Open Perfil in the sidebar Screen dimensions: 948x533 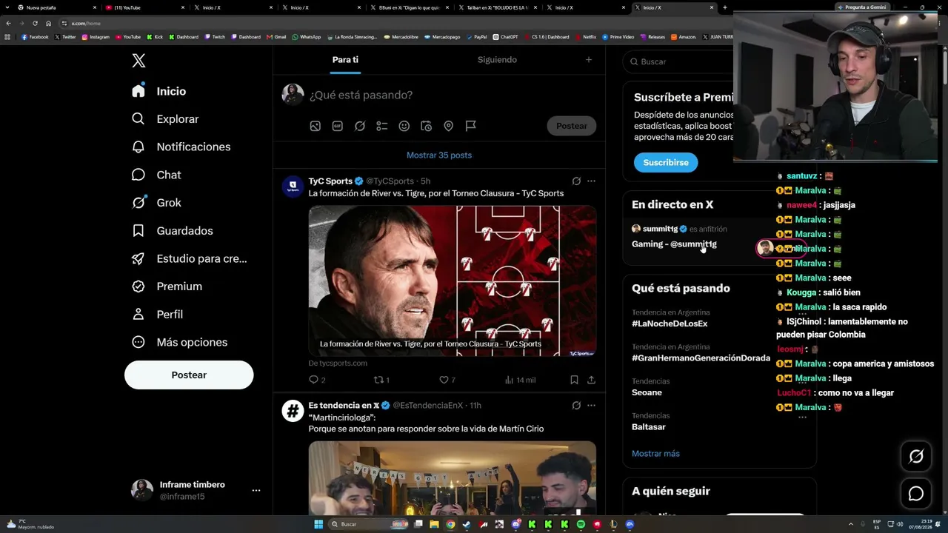158,315
